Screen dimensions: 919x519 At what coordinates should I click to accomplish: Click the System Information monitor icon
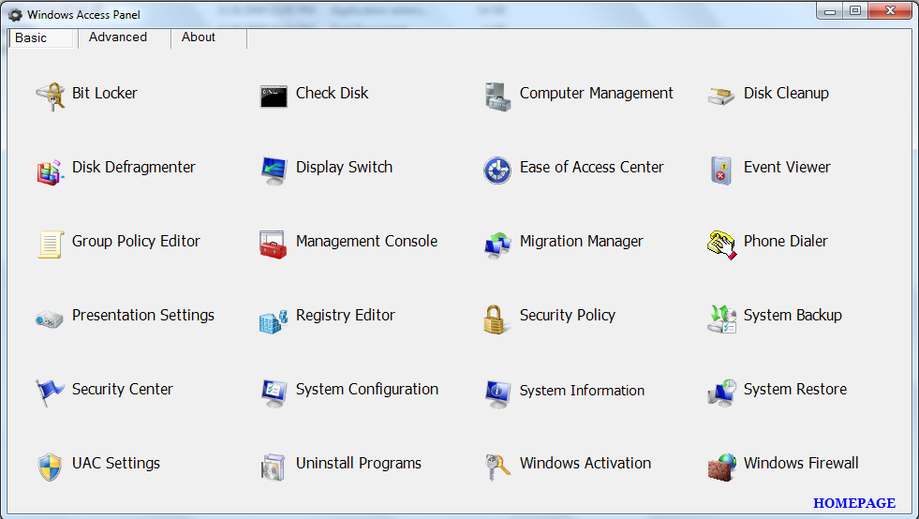pyautogui.click(x=497, y=394)
